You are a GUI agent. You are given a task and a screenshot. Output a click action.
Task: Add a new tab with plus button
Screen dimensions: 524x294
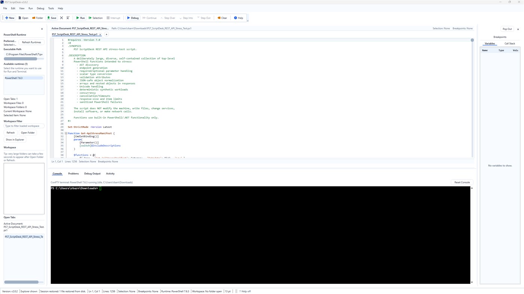point(106,34)
